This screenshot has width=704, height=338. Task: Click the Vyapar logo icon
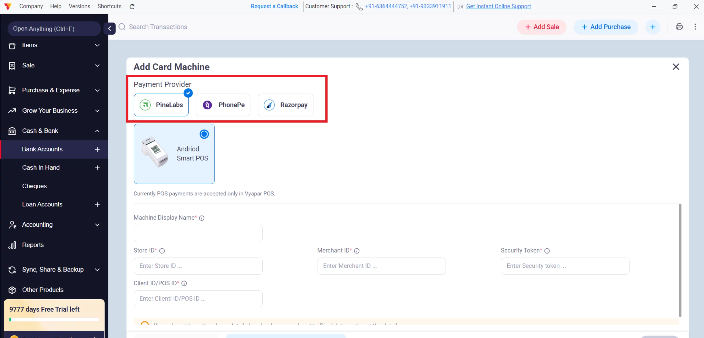coord(8,6)
